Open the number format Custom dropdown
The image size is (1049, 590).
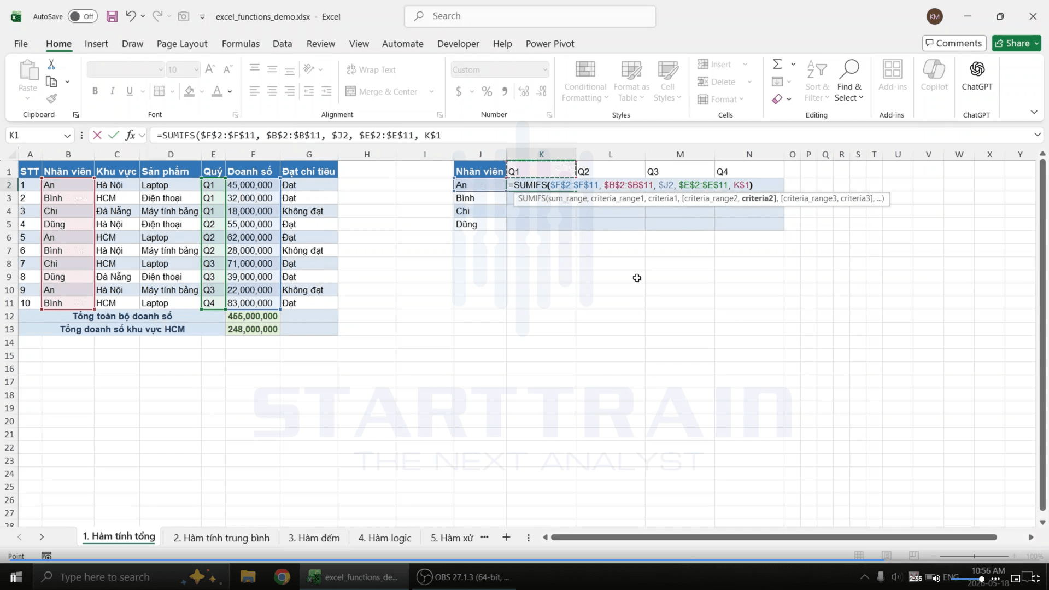pyautogui.click(x=545, y=69)
